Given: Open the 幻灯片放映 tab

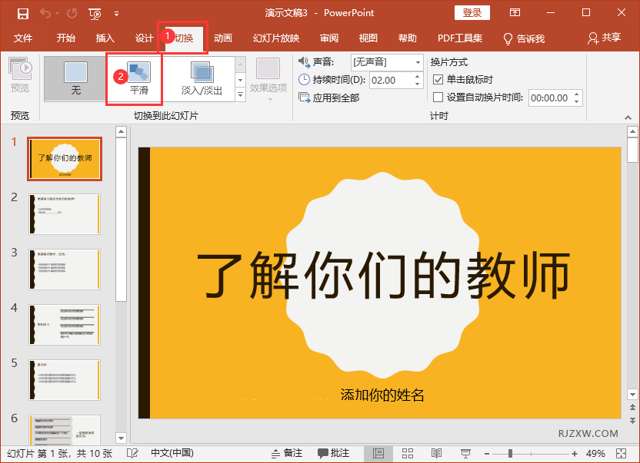Looking at the screenshot, I should (x=276, y=38).
